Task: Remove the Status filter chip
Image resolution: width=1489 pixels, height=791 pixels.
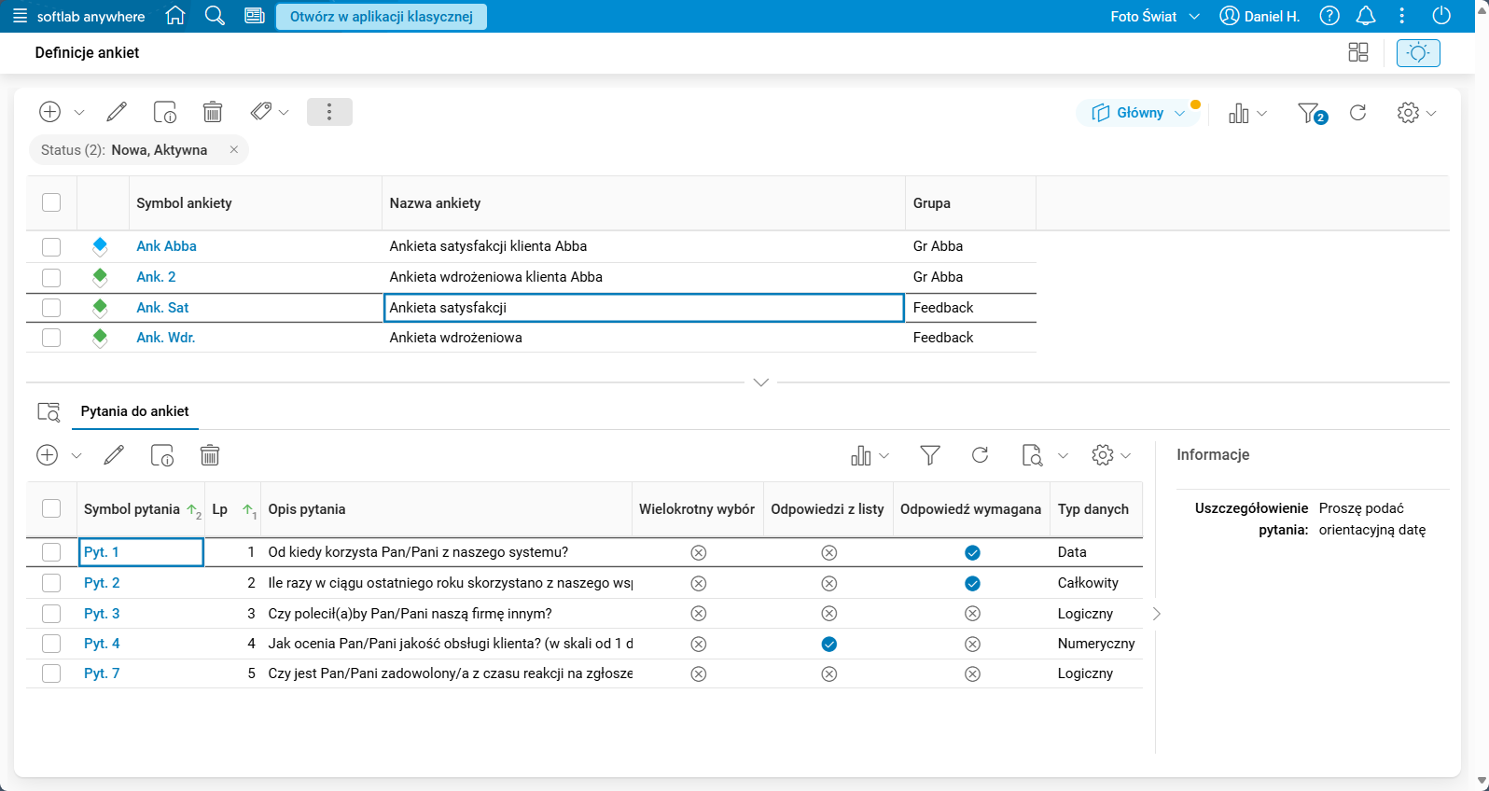Action: point(234,150)
